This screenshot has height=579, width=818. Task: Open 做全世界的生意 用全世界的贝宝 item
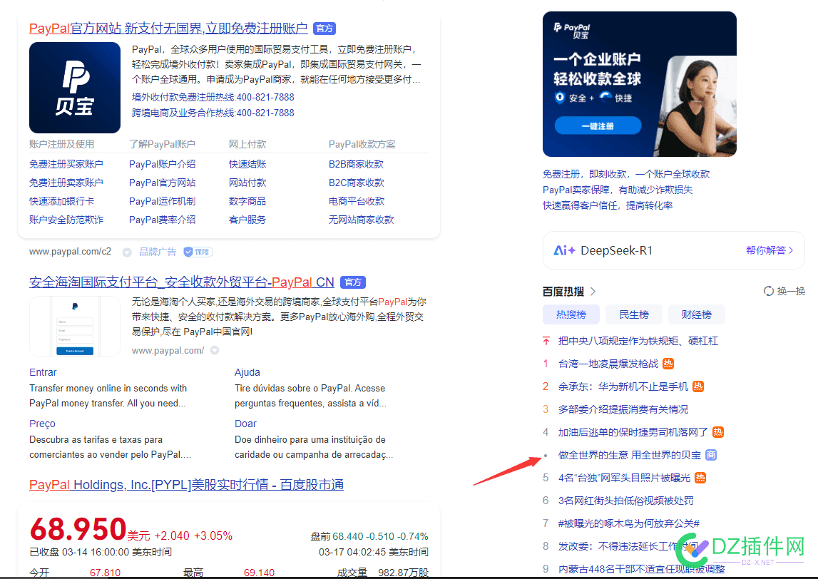point(630,455)
